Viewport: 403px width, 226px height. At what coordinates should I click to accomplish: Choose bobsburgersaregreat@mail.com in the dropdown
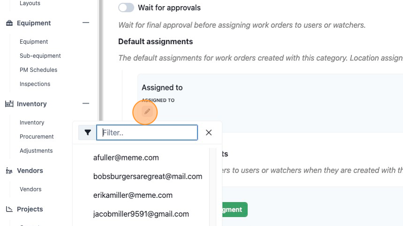(148, 176)
